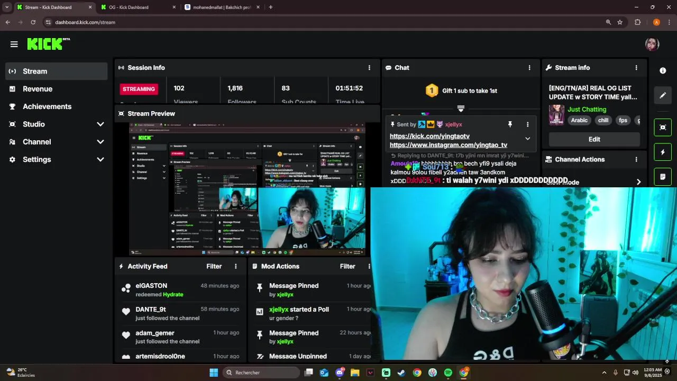Click the Stream Preview thumbnail
Screen dimensions: 677x381
(247, 189)
